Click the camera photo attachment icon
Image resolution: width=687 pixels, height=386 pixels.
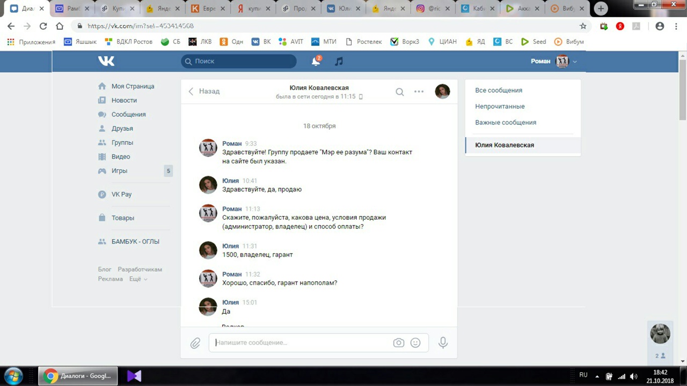coord(398,343)
